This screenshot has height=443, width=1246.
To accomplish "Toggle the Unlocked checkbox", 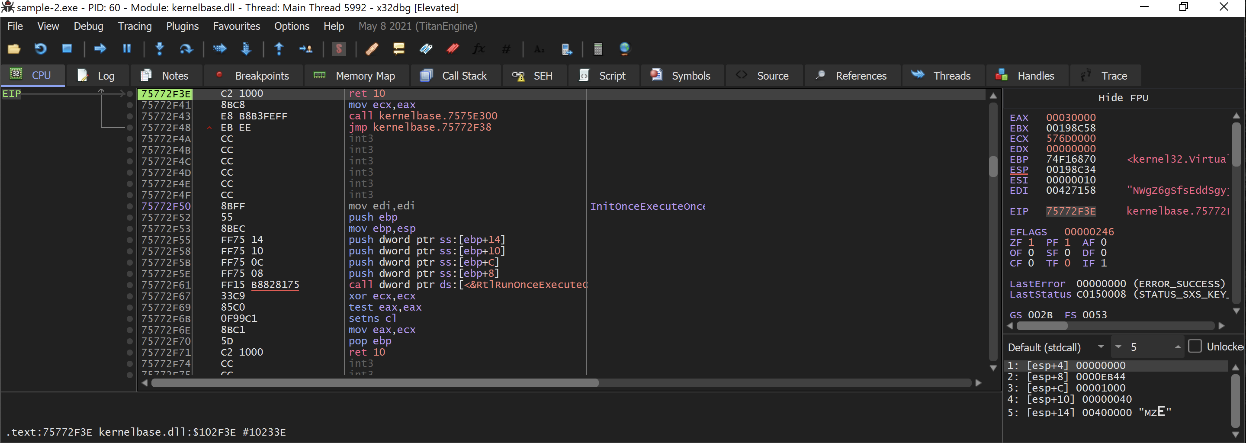I will (1195, 346).
